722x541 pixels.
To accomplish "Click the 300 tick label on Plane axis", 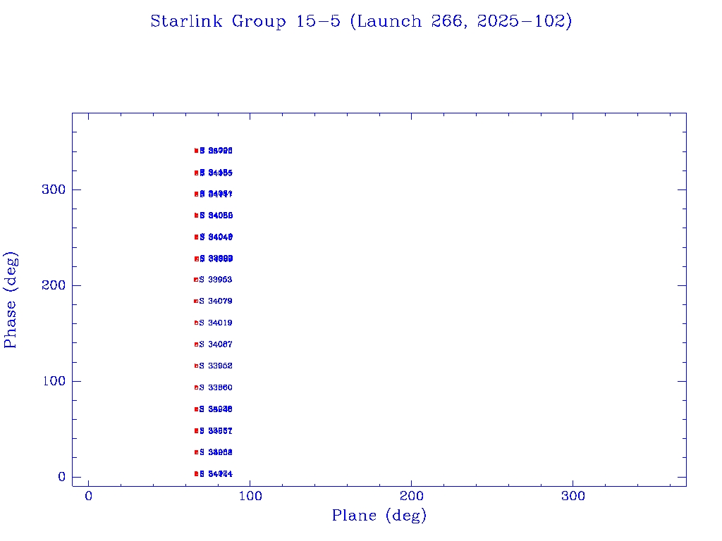I will point(573,496).
